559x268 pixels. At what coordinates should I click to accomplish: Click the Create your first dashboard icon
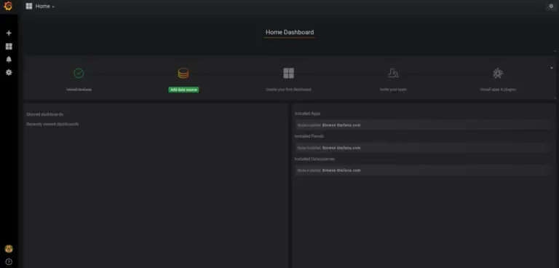[x=288, y=73]
